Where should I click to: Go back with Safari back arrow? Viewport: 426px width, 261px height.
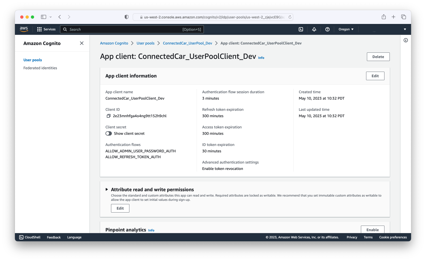click(60, 17)
